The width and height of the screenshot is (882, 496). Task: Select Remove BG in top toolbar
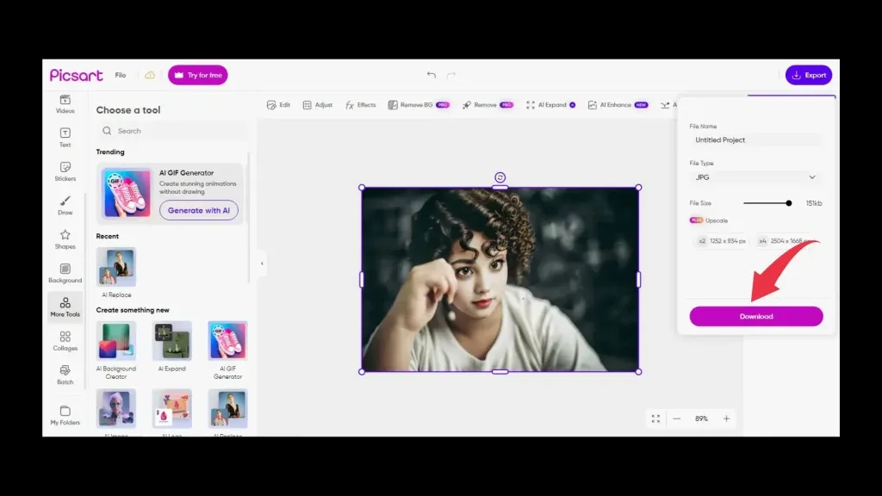click(x=419, y=104)
